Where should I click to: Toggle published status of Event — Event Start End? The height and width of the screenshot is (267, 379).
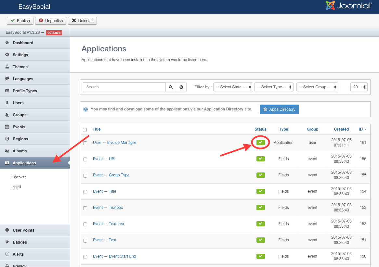coord(261,256)
